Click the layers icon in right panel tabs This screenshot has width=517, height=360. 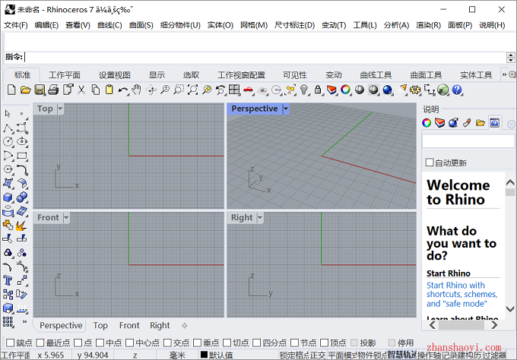coord(440,123)
